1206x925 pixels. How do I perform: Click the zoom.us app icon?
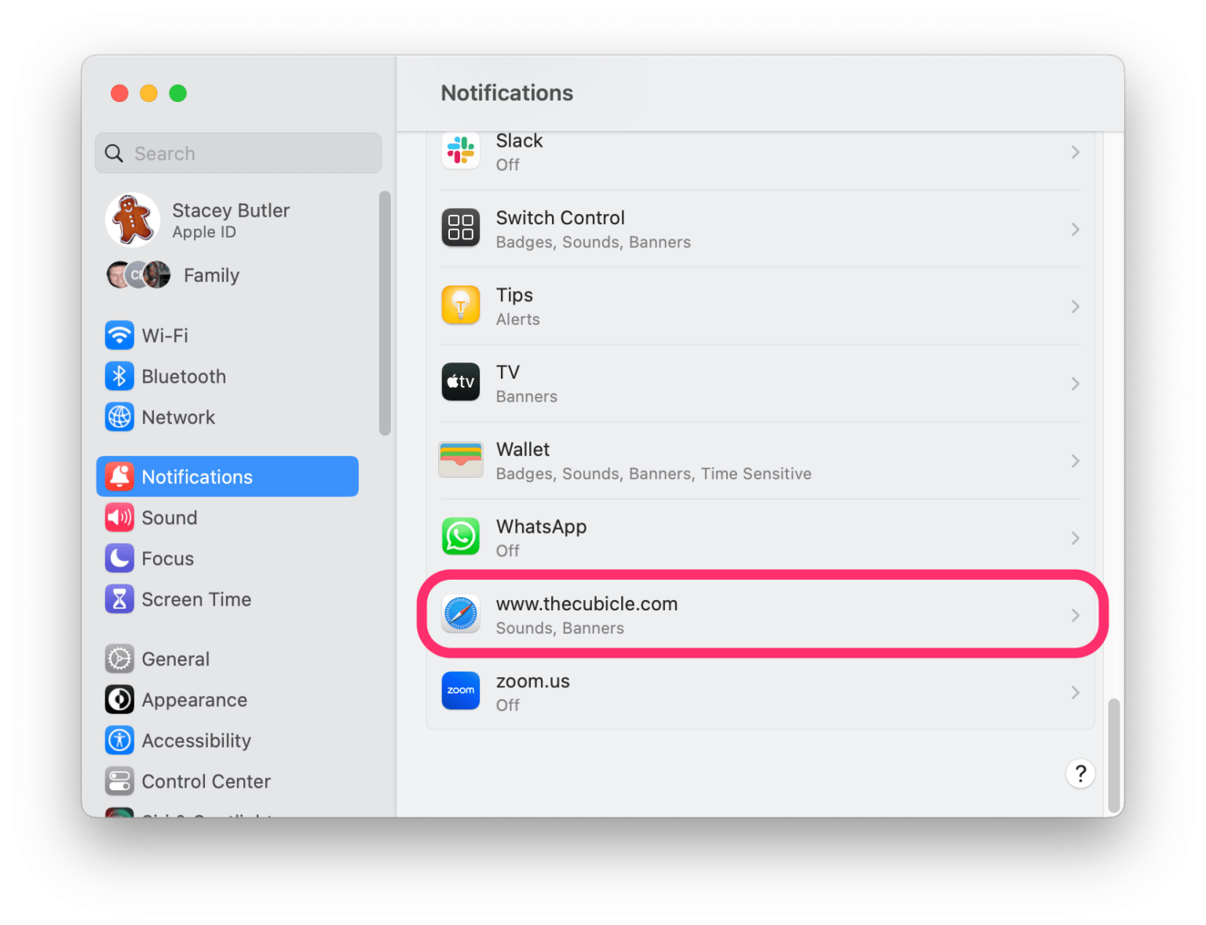click(461, 691)
